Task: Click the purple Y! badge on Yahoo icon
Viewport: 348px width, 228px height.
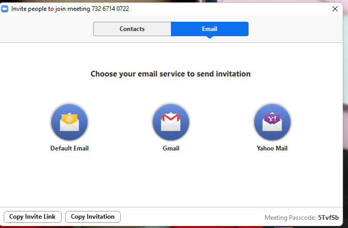Action: coord(272,119)
